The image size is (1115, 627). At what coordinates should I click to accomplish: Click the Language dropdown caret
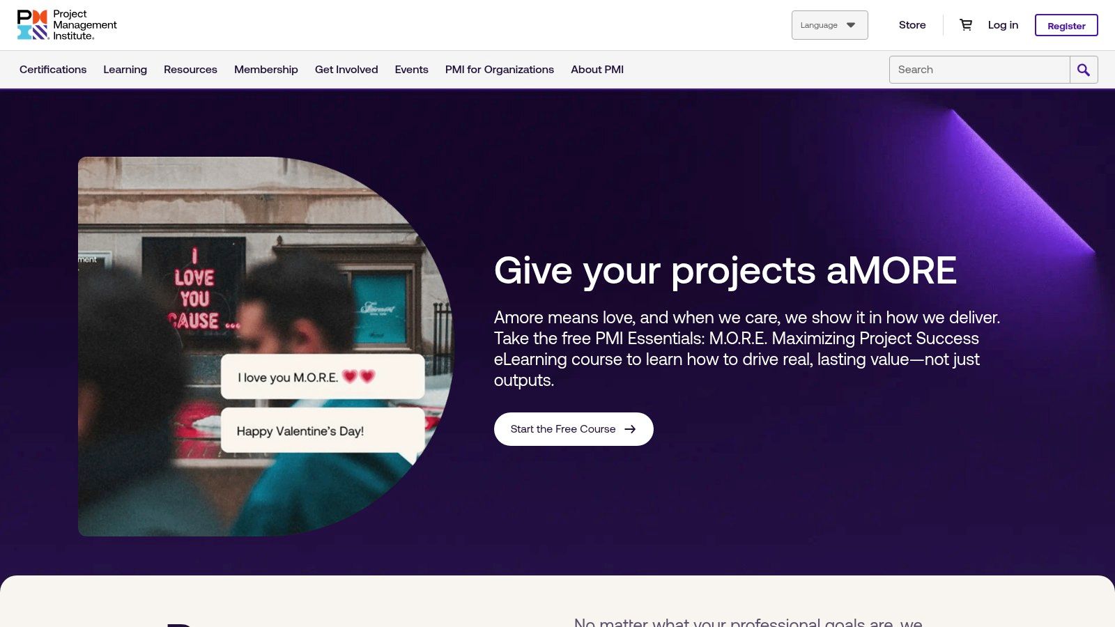(x=851, y=24)
